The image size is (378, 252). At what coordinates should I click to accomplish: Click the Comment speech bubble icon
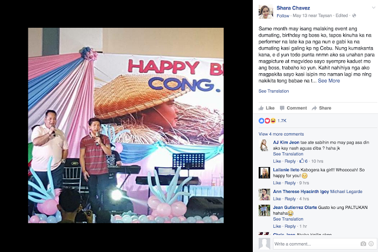[x=282, y=108]
